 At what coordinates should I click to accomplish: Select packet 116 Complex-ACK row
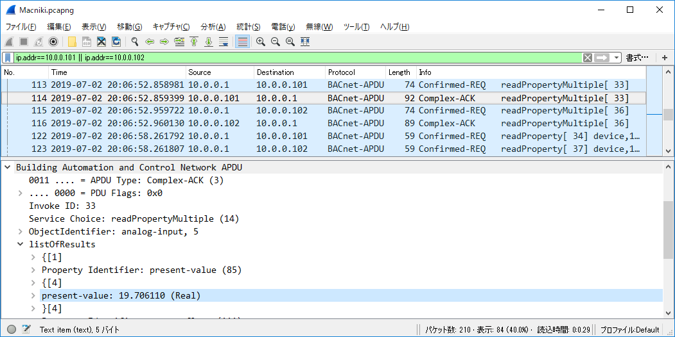coord(324,124)
